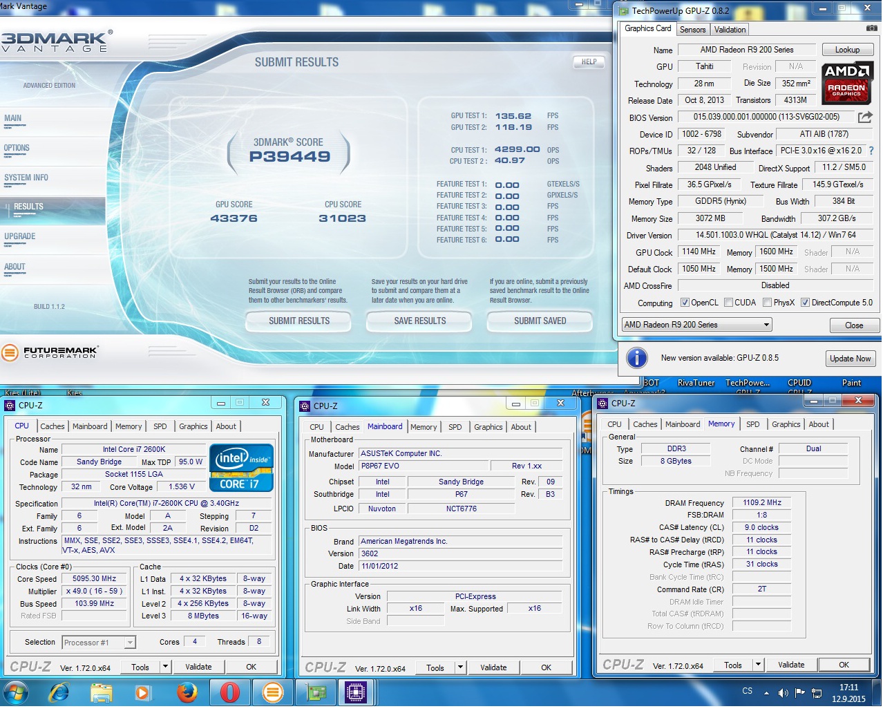Switch to GPU-Z Sensors tab
This screenshot has height=711, width=883.
click(x=692, y=30)
